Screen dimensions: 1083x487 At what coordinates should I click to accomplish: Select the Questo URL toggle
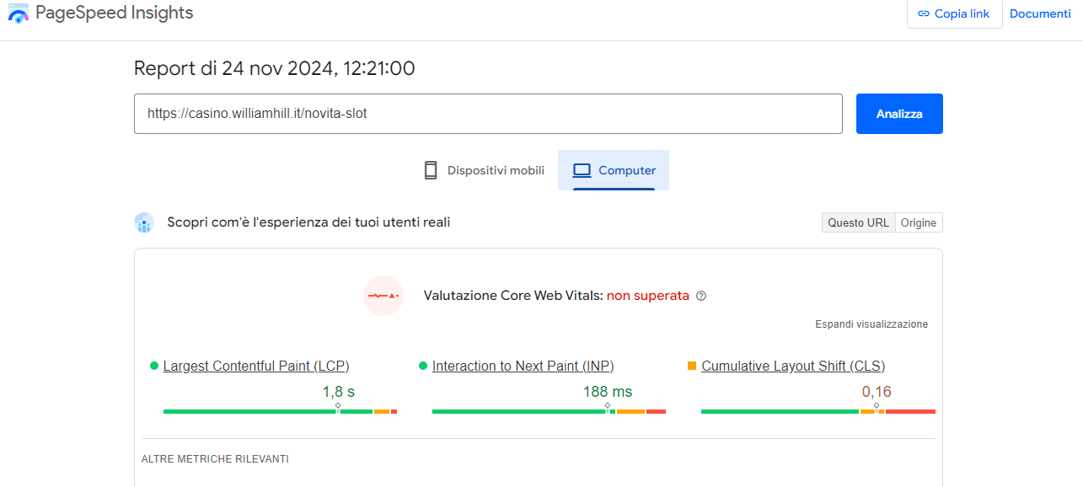pyautogui.click(x=858, y=222)
